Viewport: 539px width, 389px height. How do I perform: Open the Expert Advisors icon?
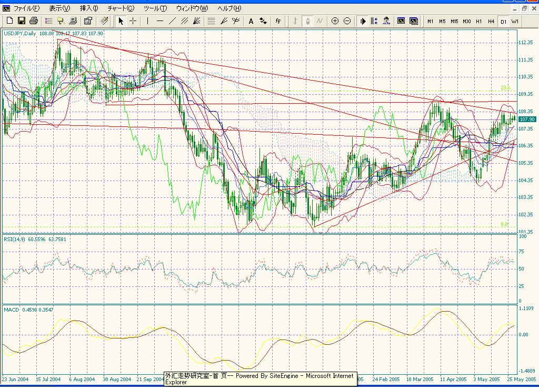[x=387, y=21]
